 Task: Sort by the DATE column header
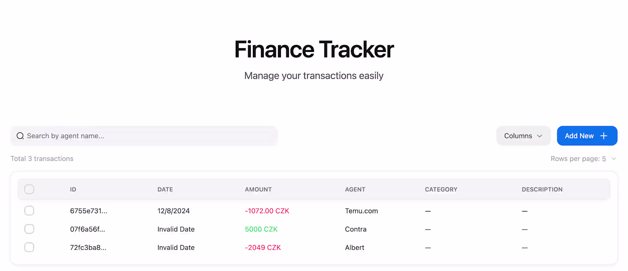165,189
